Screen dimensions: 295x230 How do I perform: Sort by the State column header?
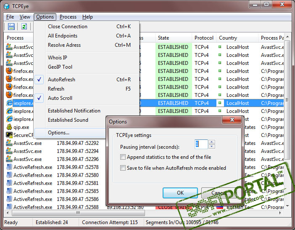click(174, 38)
